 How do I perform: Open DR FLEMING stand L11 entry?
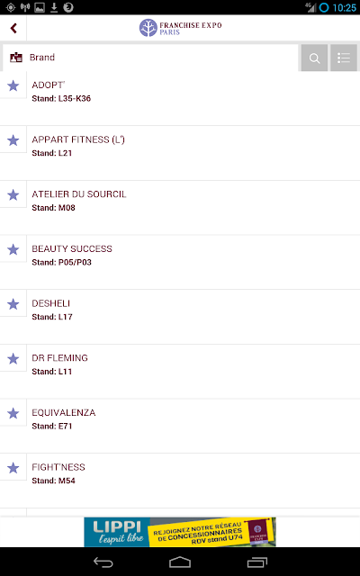pos(193,372)
